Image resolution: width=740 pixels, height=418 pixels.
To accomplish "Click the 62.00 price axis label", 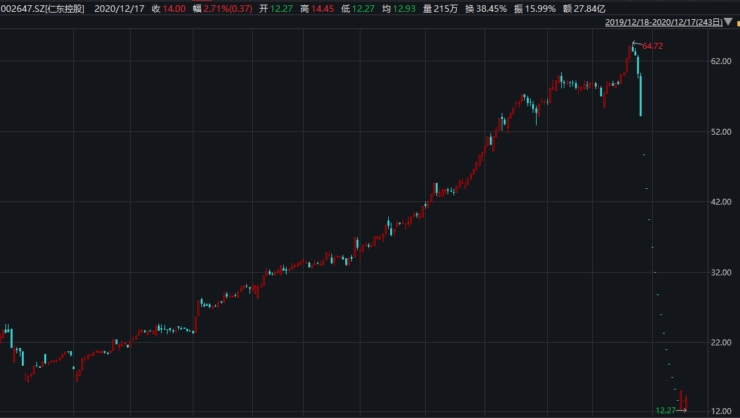I will pyautogui.click(x=721, y=61).
